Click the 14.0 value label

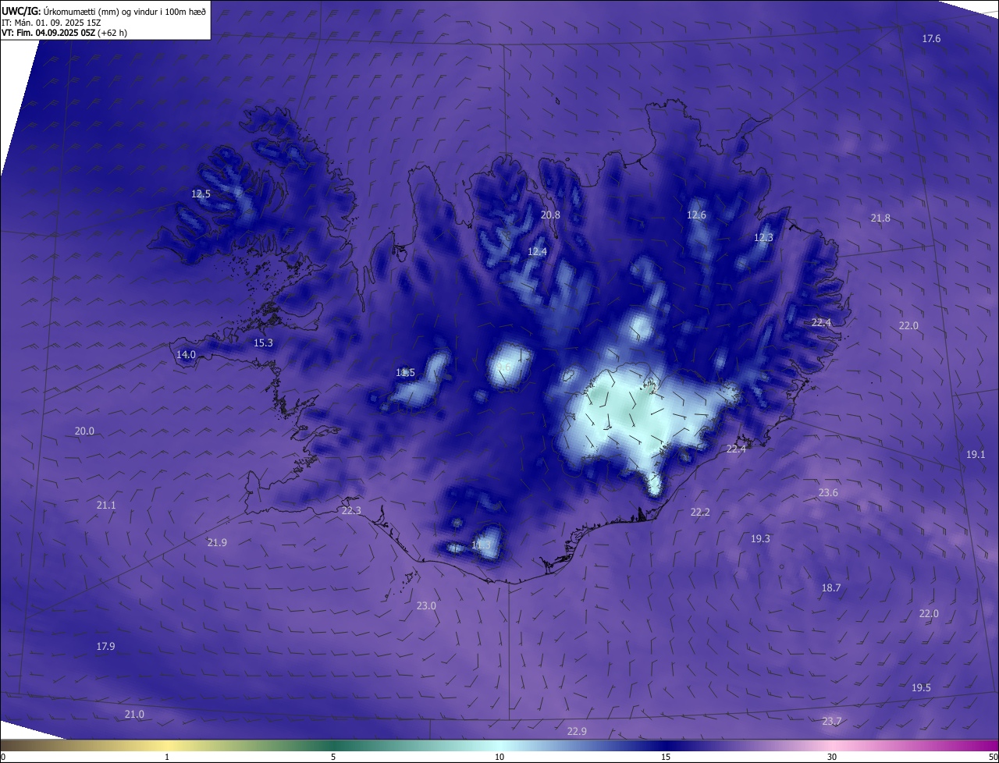(186, 355)
